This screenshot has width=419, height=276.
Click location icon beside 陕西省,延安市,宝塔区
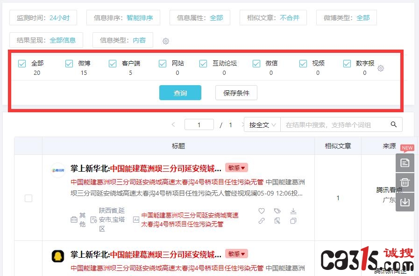(94, 220)
